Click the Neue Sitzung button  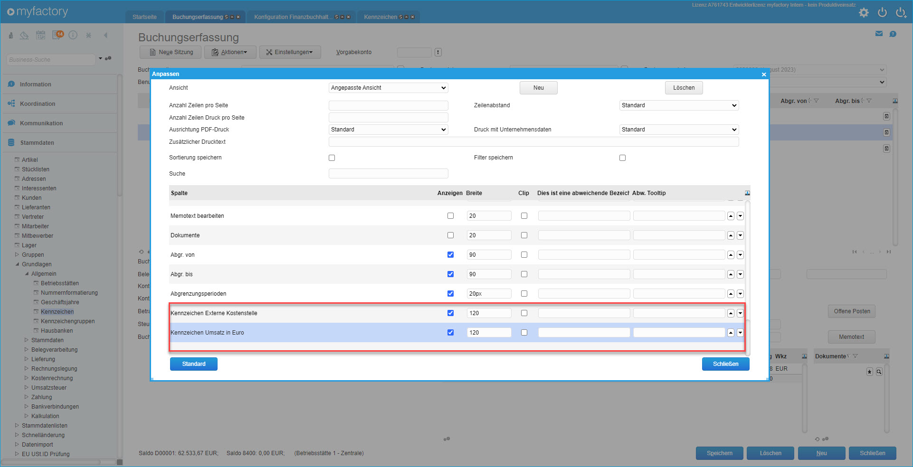171,52
